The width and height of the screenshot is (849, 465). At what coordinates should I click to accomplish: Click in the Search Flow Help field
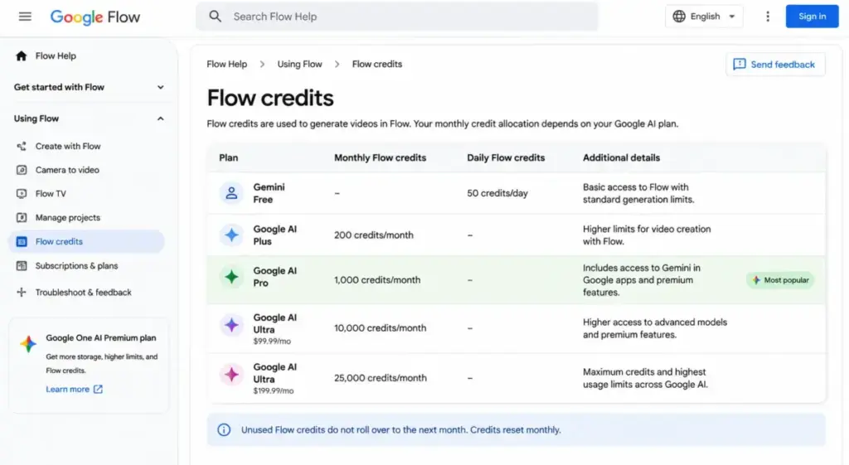click(x=397, y=17)
